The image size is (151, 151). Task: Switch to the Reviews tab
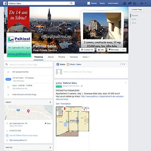pyautogui.click(x=74, y=57)
